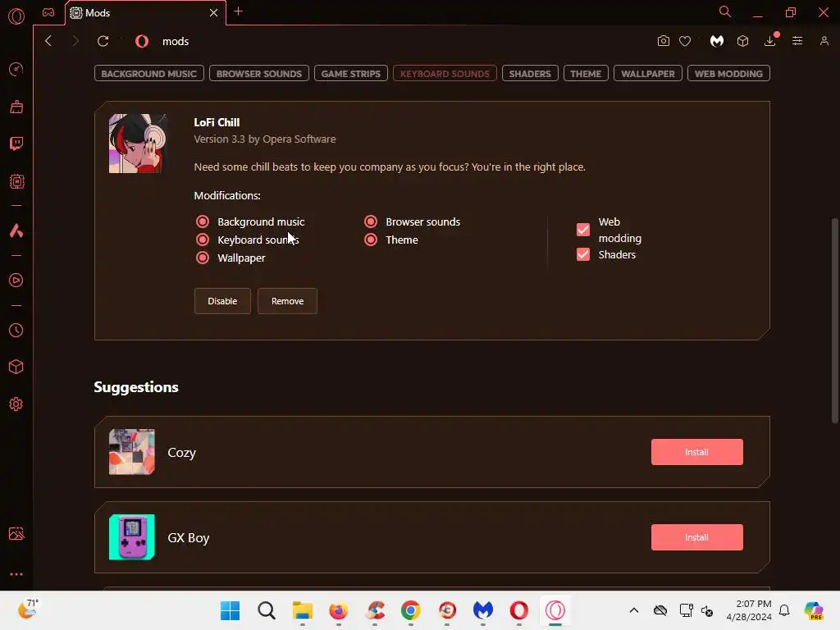Open the notifications bell in taskbar
840x630 pixels.
click(x=784, y=610)
